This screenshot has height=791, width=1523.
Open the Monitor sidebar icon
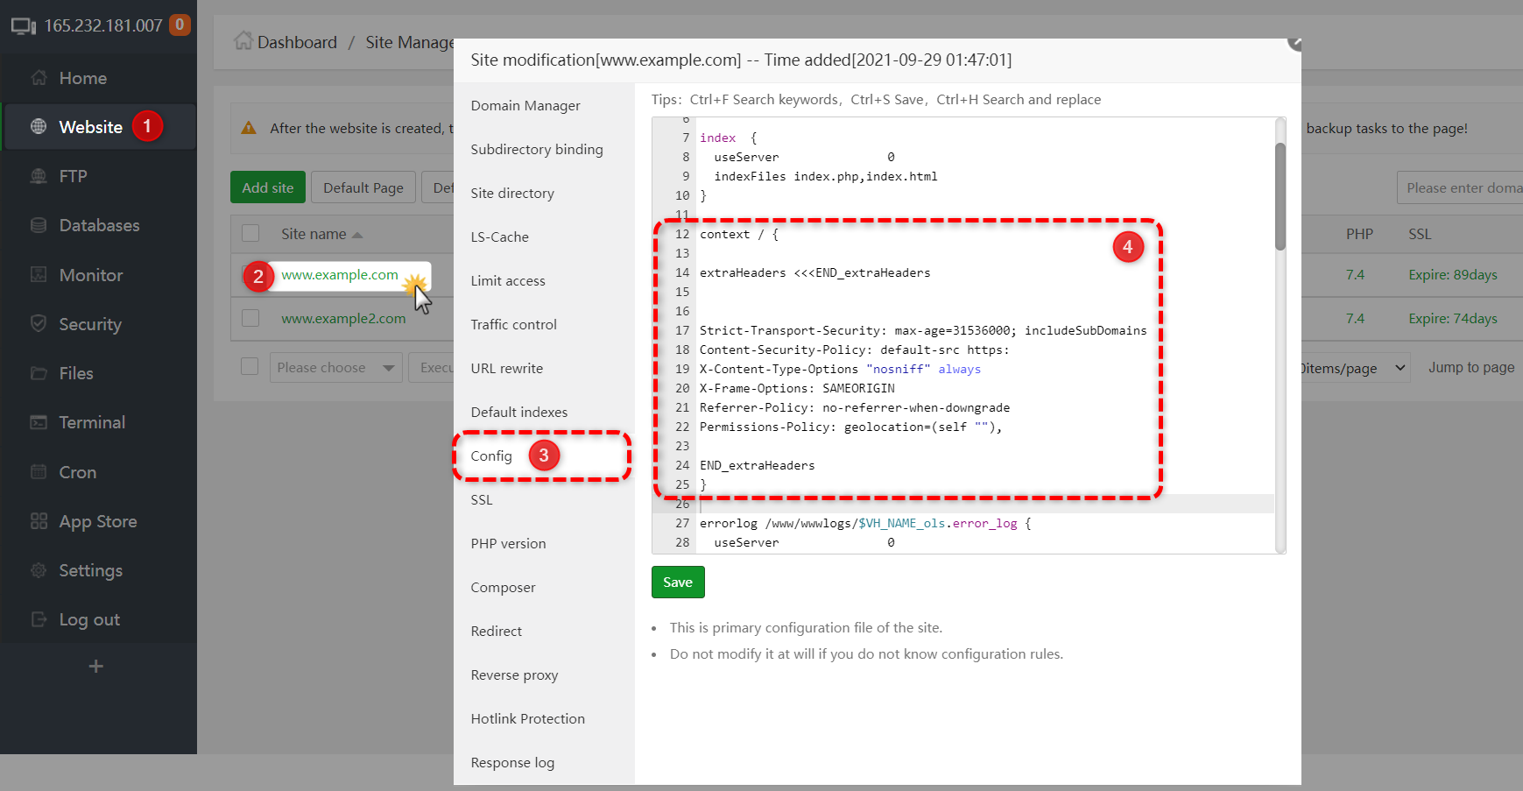point(39,275)
